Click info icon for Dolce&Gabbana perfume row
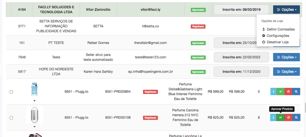Image resolution: width=306 pixels, height=137 pixels. click(273, 92)
